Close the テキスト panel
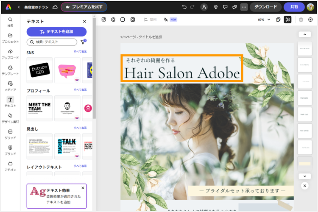Image resolution: width=318 pixels, height=212 pixels. click(x=84, y=21)
